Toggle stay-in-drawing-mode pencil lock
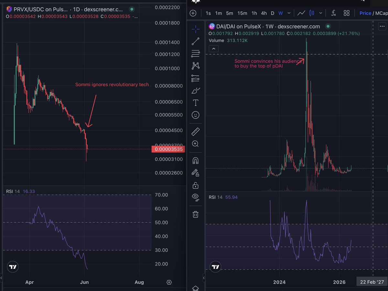Viewport: 388px width, 291px height. tap(196, 173)
